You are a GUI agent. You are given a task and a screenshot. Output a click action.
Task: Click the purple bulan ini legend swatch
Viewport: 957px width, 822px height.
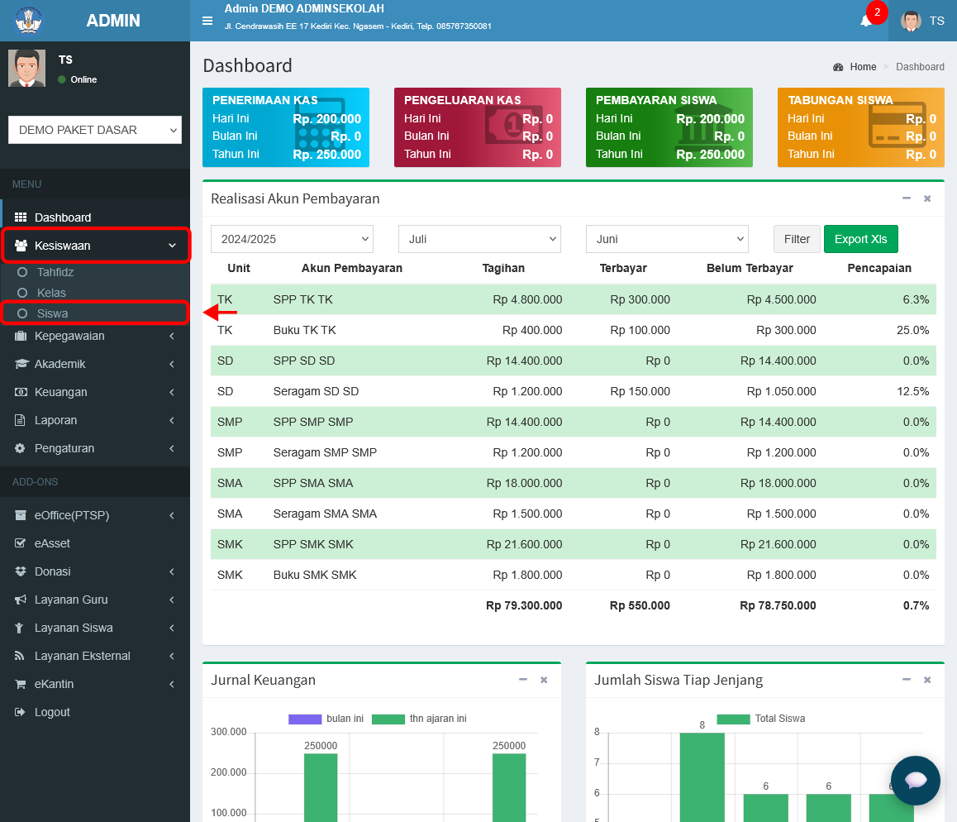[x=305, y=719]
